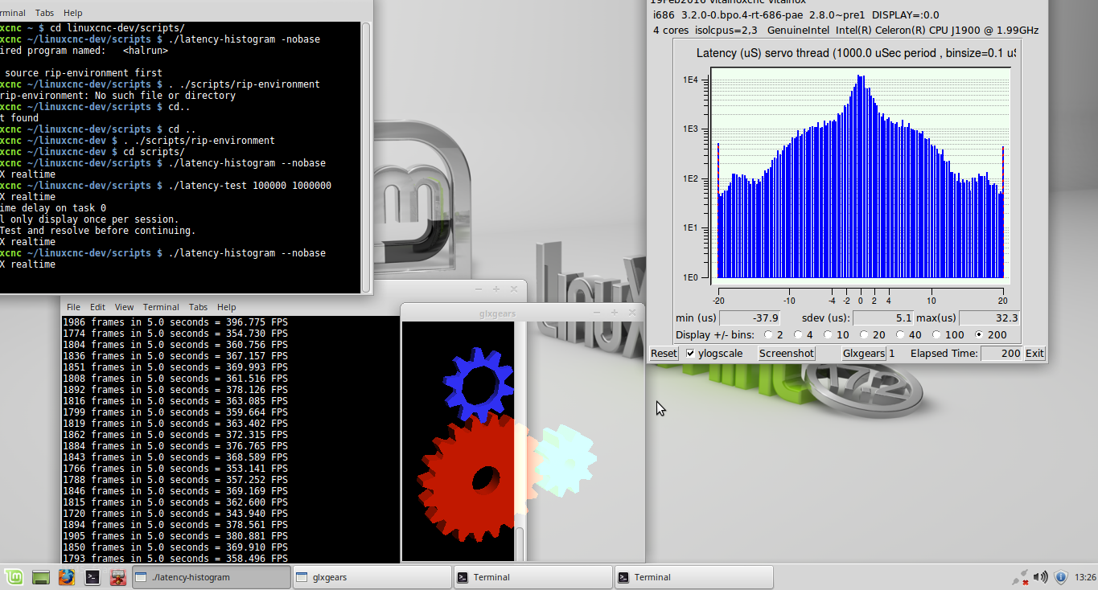This screenshot has width=1098, height=590.
Task: Click the Screenshot button in histogram
Action: (x=787, y=354)
